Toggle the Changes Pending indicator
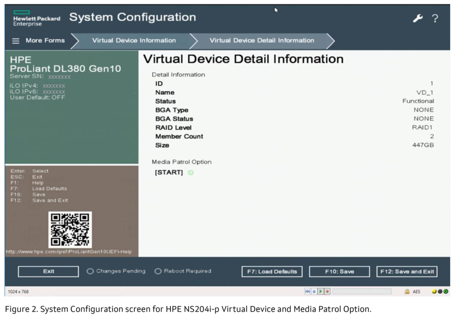This screenshot has width=456, height=321. (x=90, y=271)
